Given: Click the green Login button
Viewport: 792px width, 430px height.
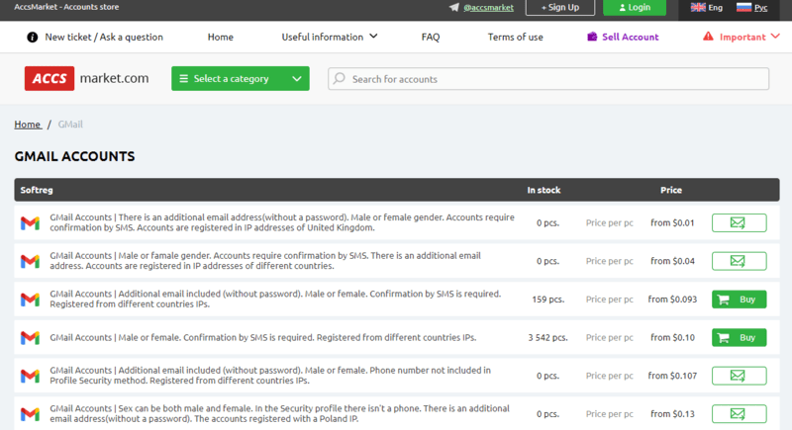Looking at the screenshot, I should point(635,8).
